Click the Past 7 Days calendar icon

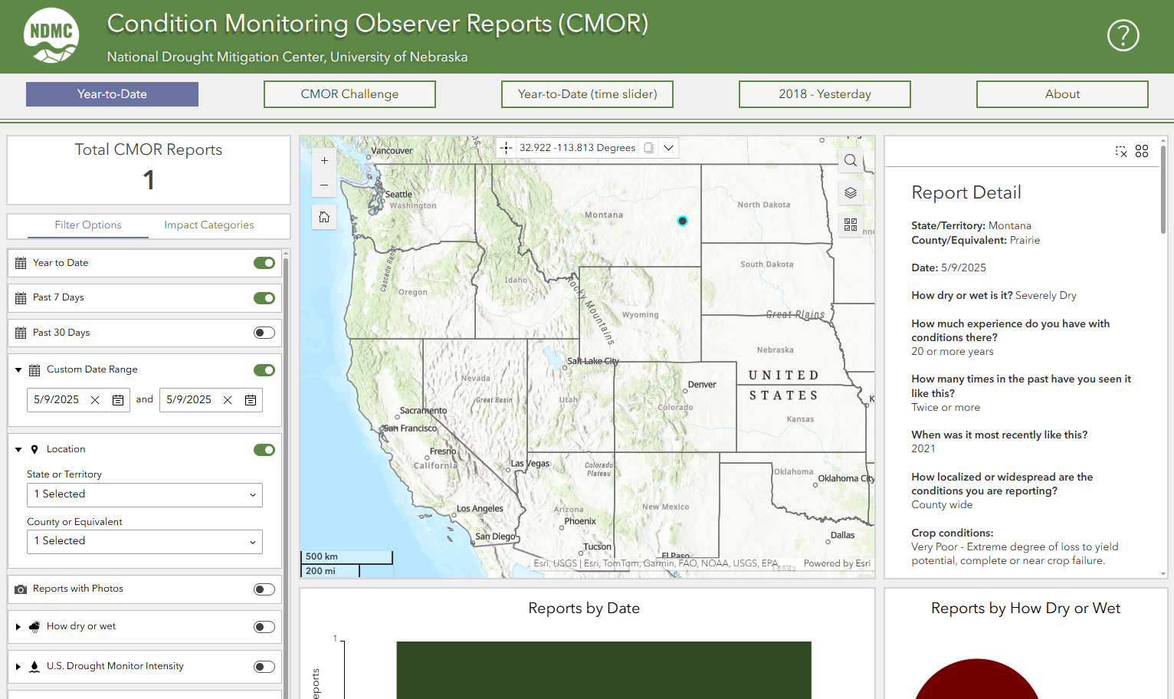[x=21, y=298]
